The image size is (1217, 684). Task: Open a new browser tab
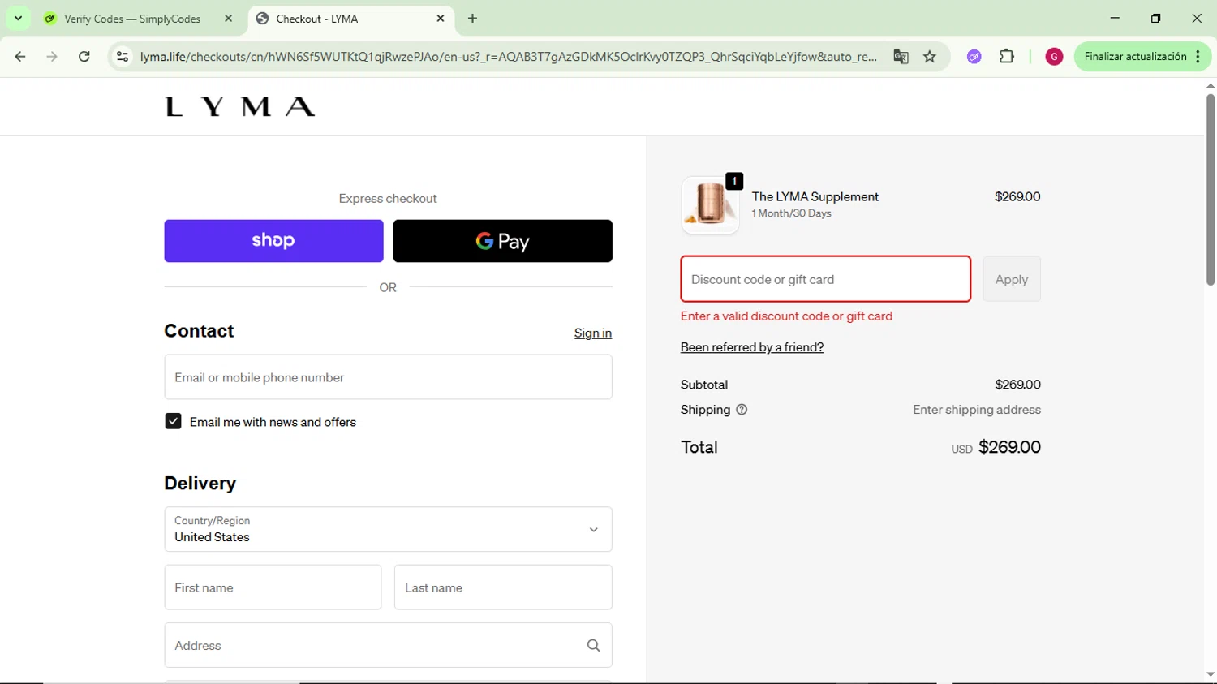tap(473, 19)
